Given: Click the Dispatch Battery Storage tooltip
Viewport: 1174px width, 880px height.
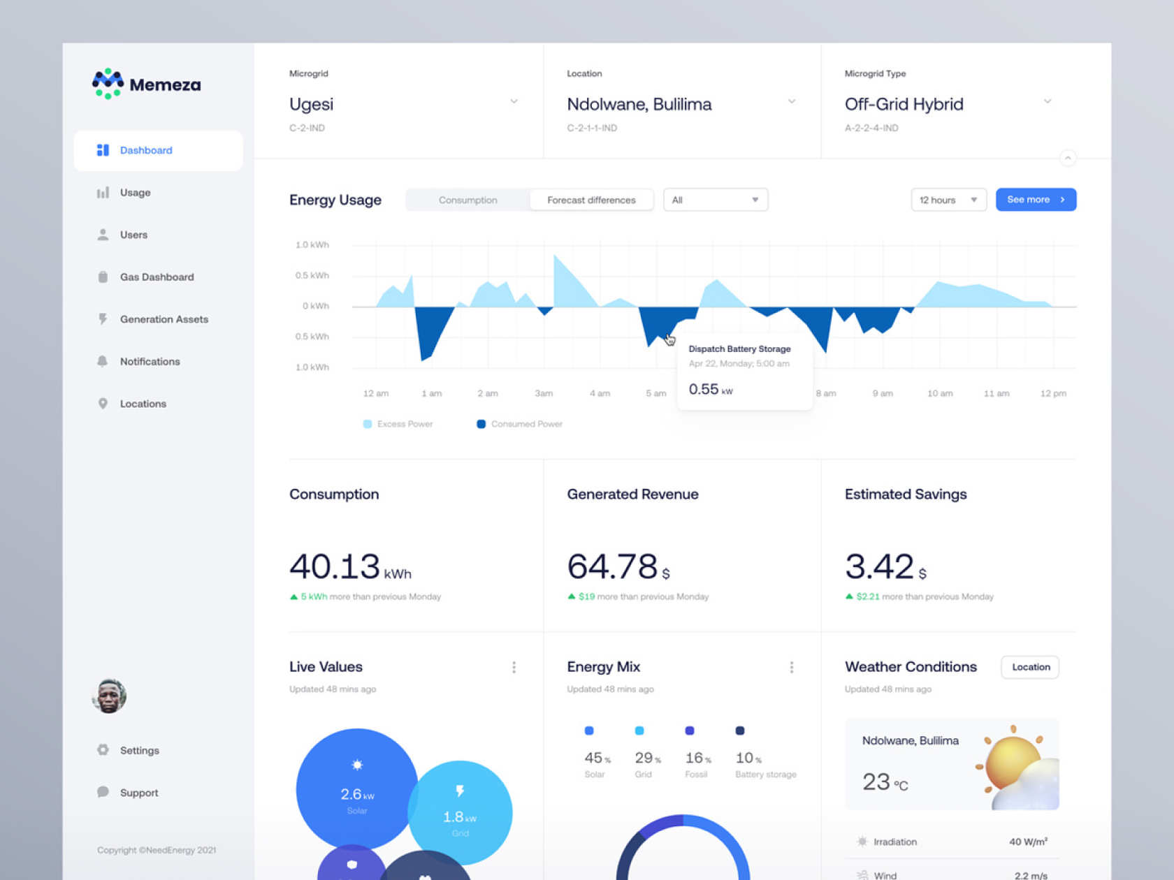Looking at the screenshot, I should pos(745,371).
